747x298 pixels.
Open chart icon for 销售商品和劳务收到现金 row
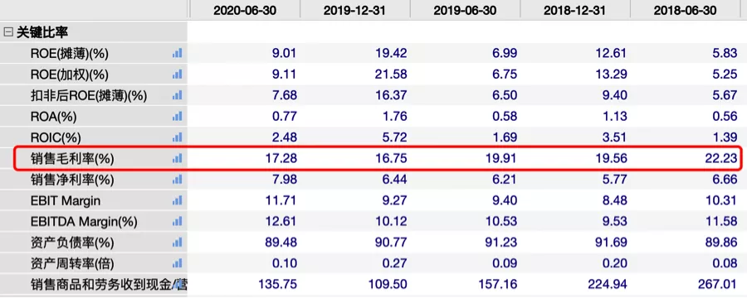pyautogui.click(x=178, y=284)
